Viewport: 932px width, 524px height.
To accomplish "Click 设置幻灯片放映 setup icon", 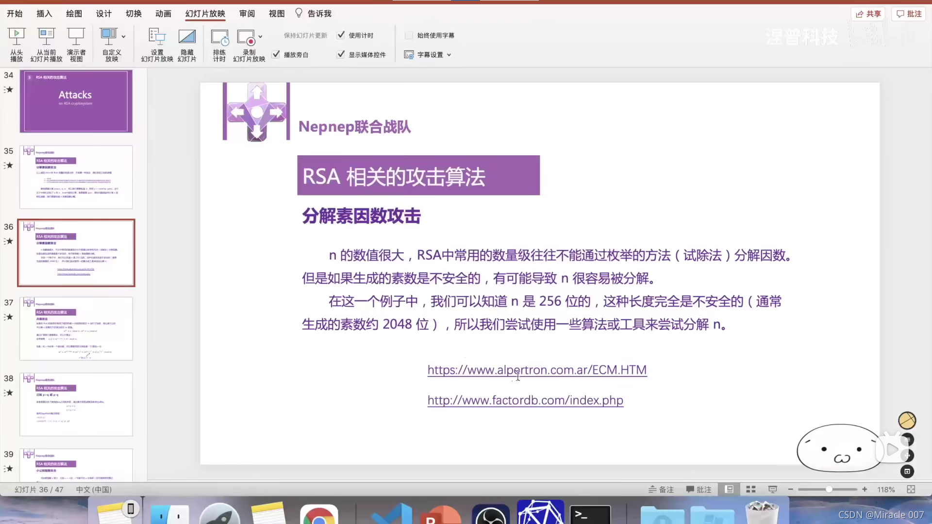I will tap(157, 36).
